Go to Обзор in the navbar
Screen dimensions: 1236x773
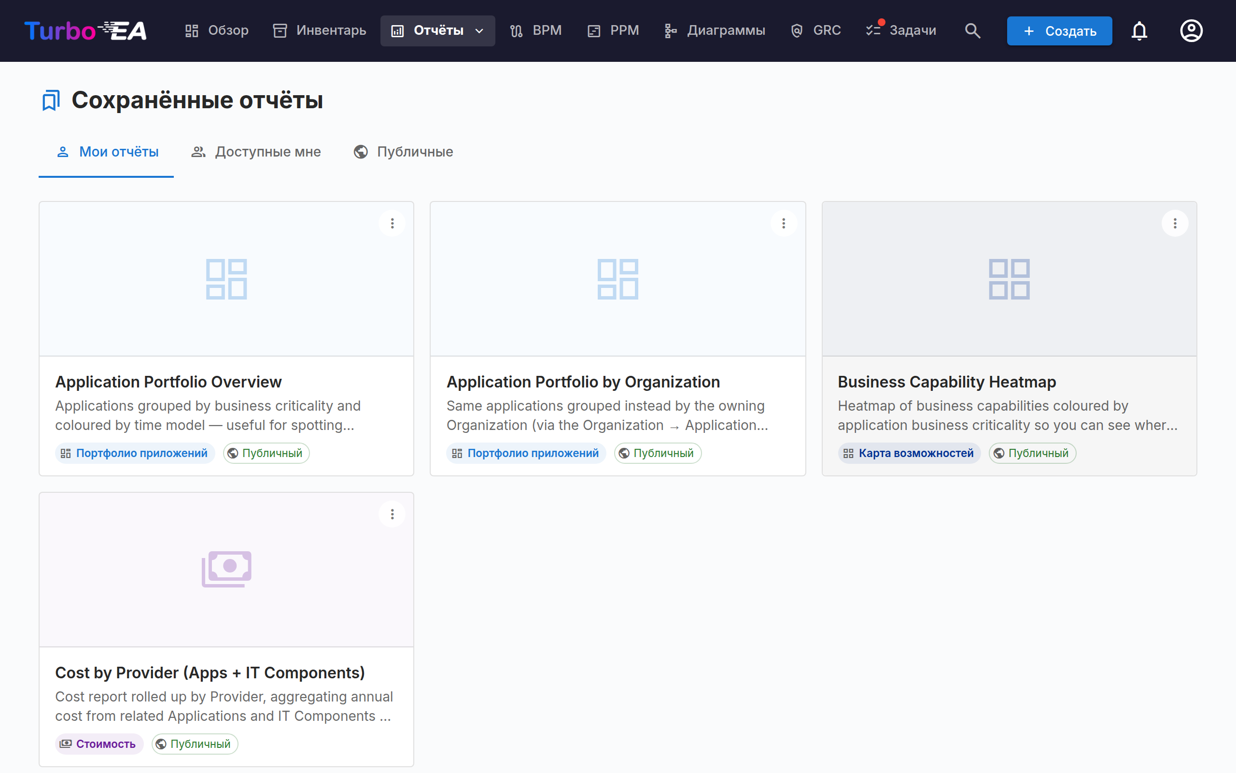pyautogui.click(x=217, y=30)
